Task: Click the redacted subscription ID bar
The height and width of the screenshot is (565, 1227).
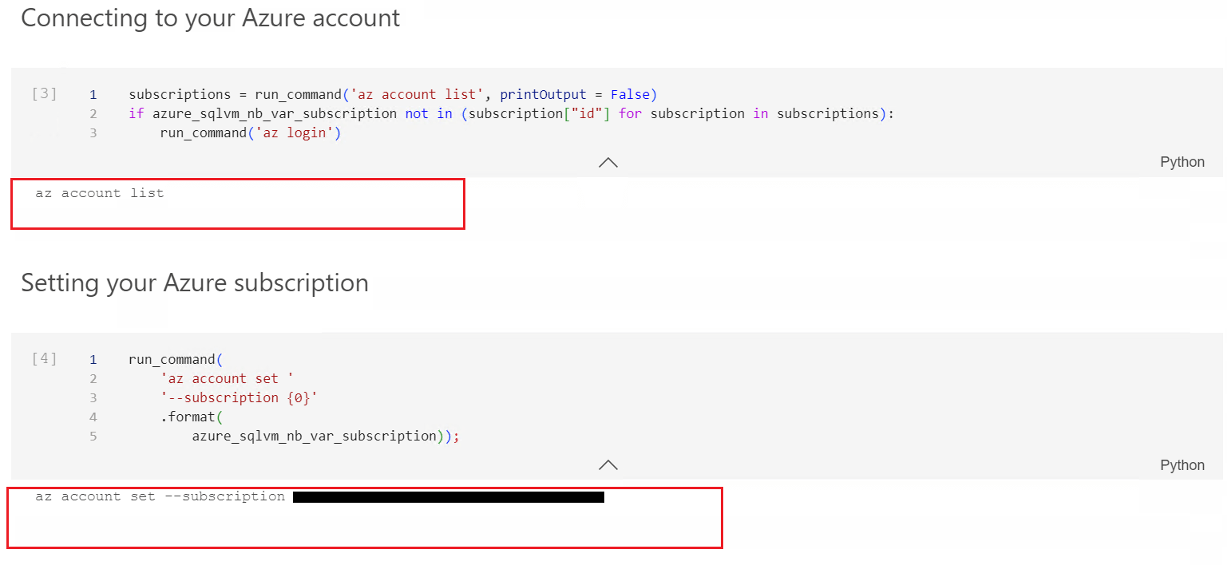Action: [448, 497]
